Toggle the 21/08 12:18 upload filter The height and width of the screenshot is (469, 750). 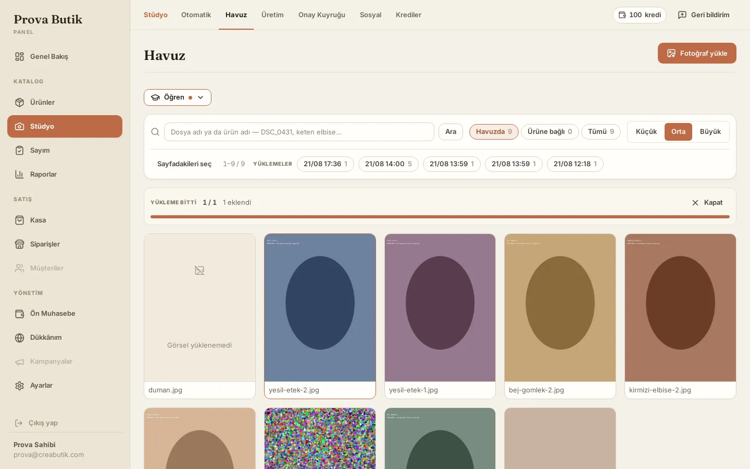pos(575,164)
